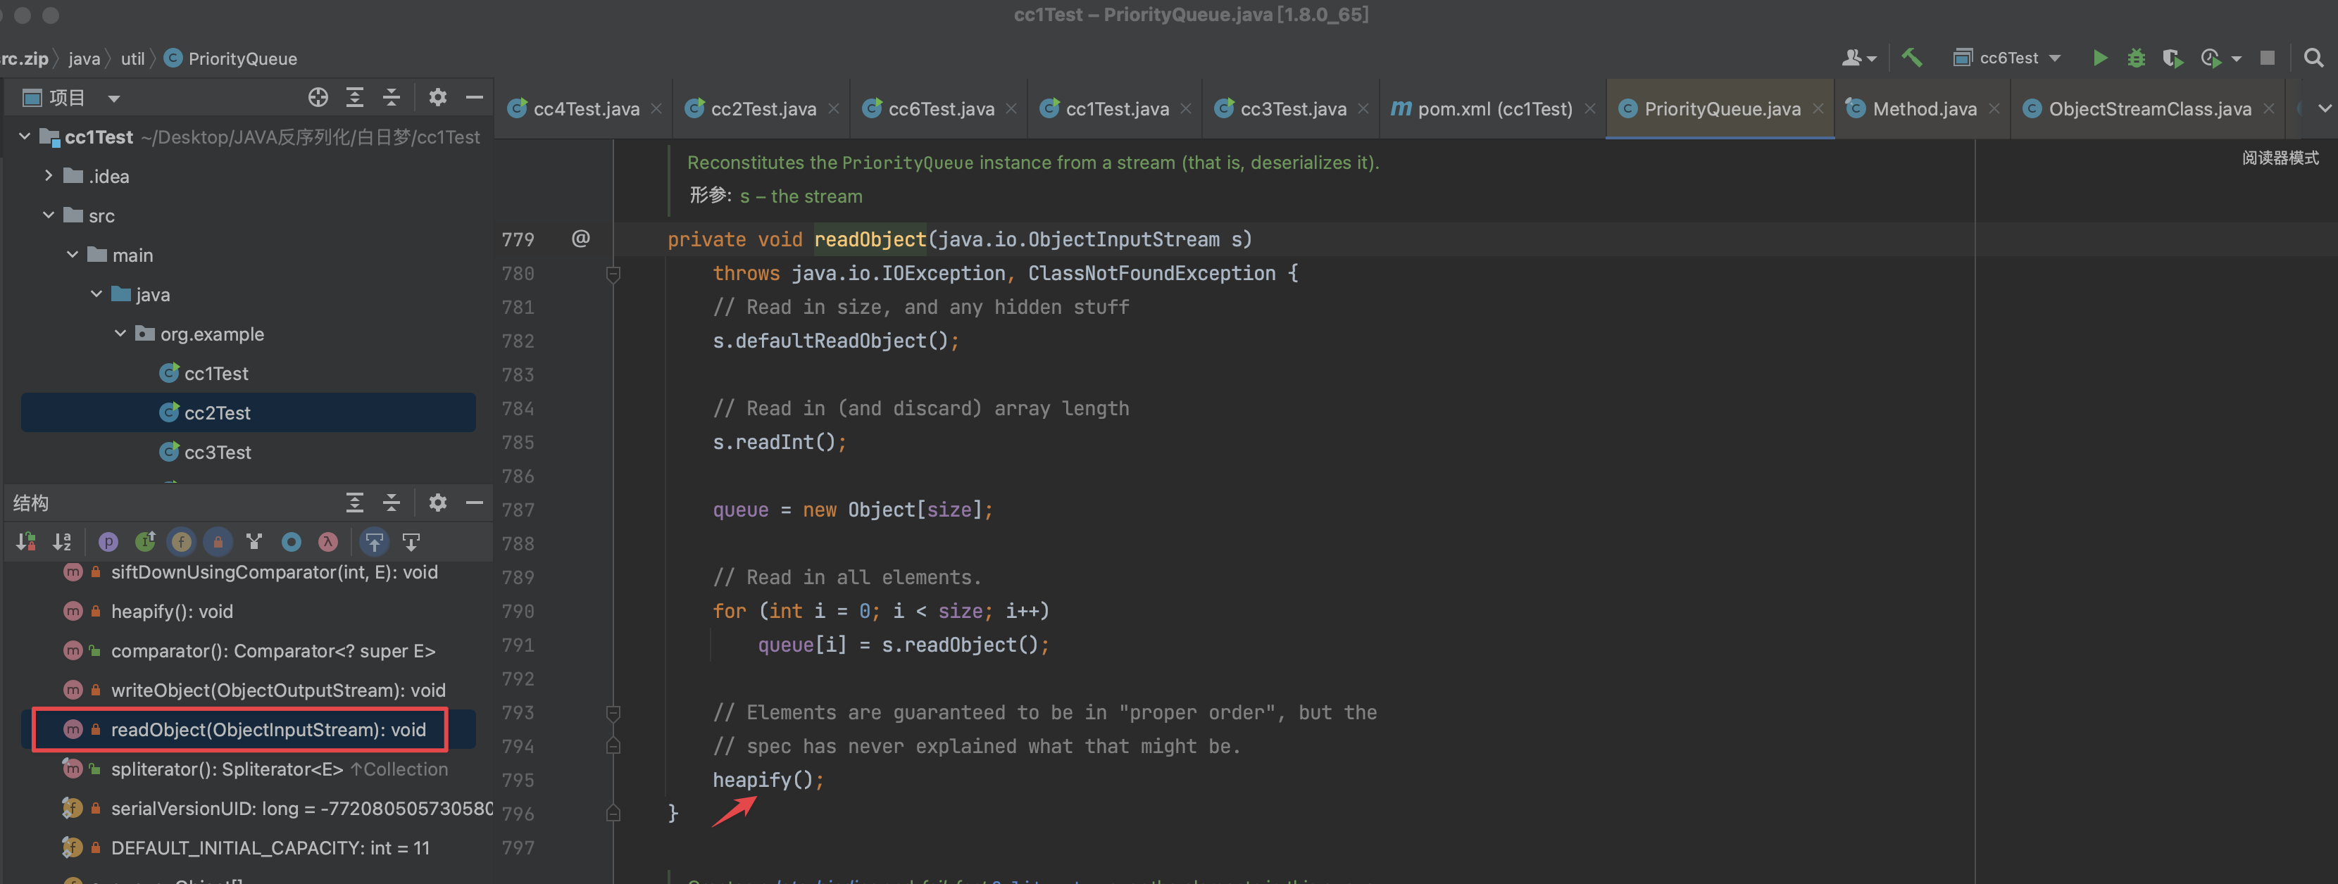Image resolution: width=2338 pixels, height=884 pixels.
Task: Toggle alphabetical sort in structure panel
Action: click(x=62, y=542)
